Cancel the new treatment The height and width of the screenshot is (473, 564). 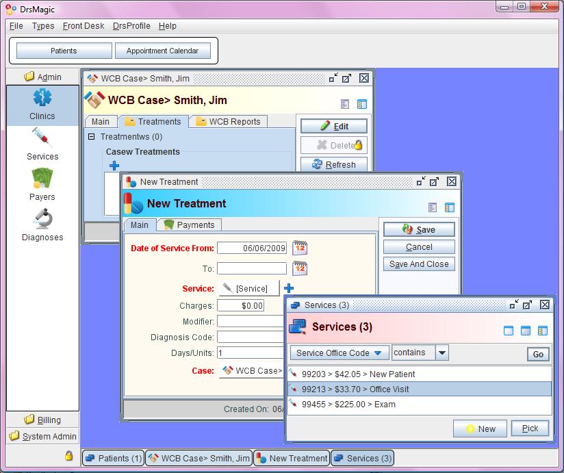[x=419, y=246]
